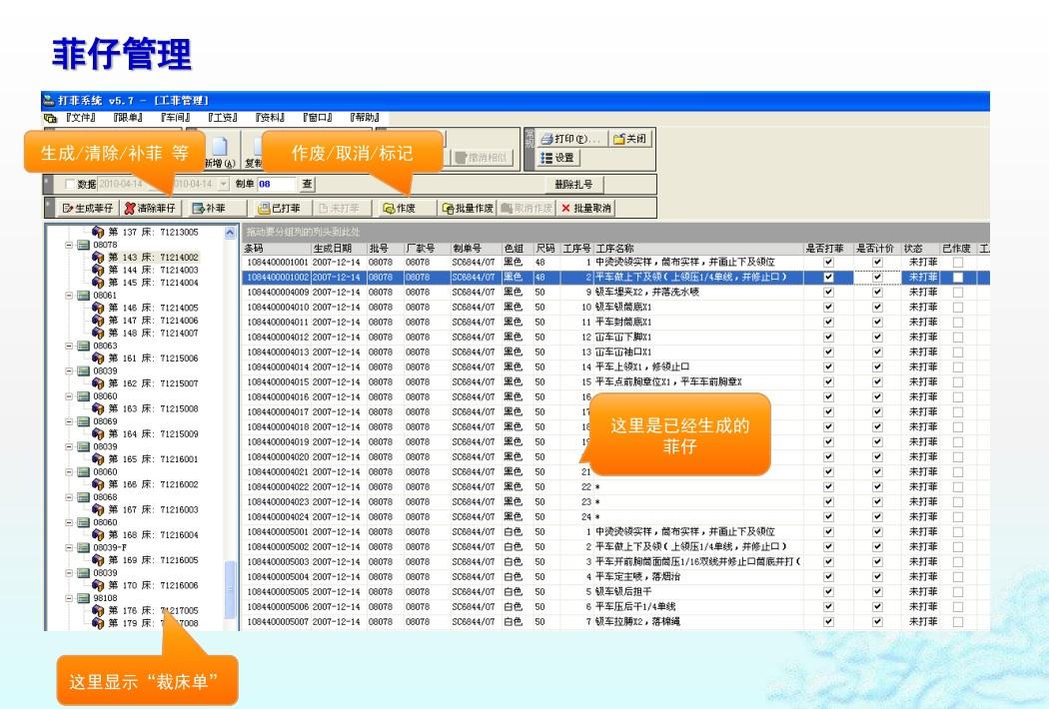1049x709 pixels.
Task: Toggle 是否打菲 checkbox for barcode 1084400004009
Action: (828, 293)
